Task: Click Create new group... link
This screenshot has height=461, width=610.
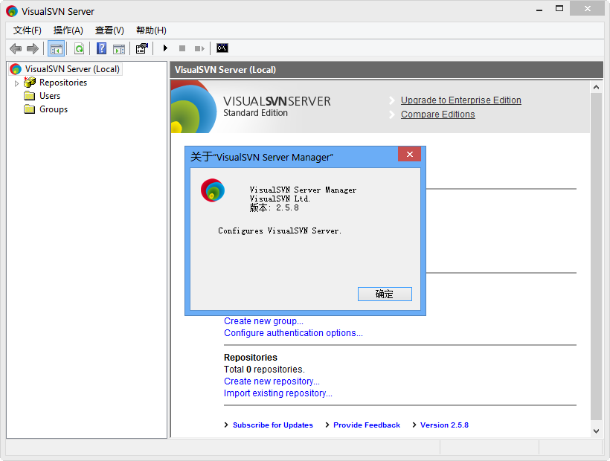Action: 263,321
